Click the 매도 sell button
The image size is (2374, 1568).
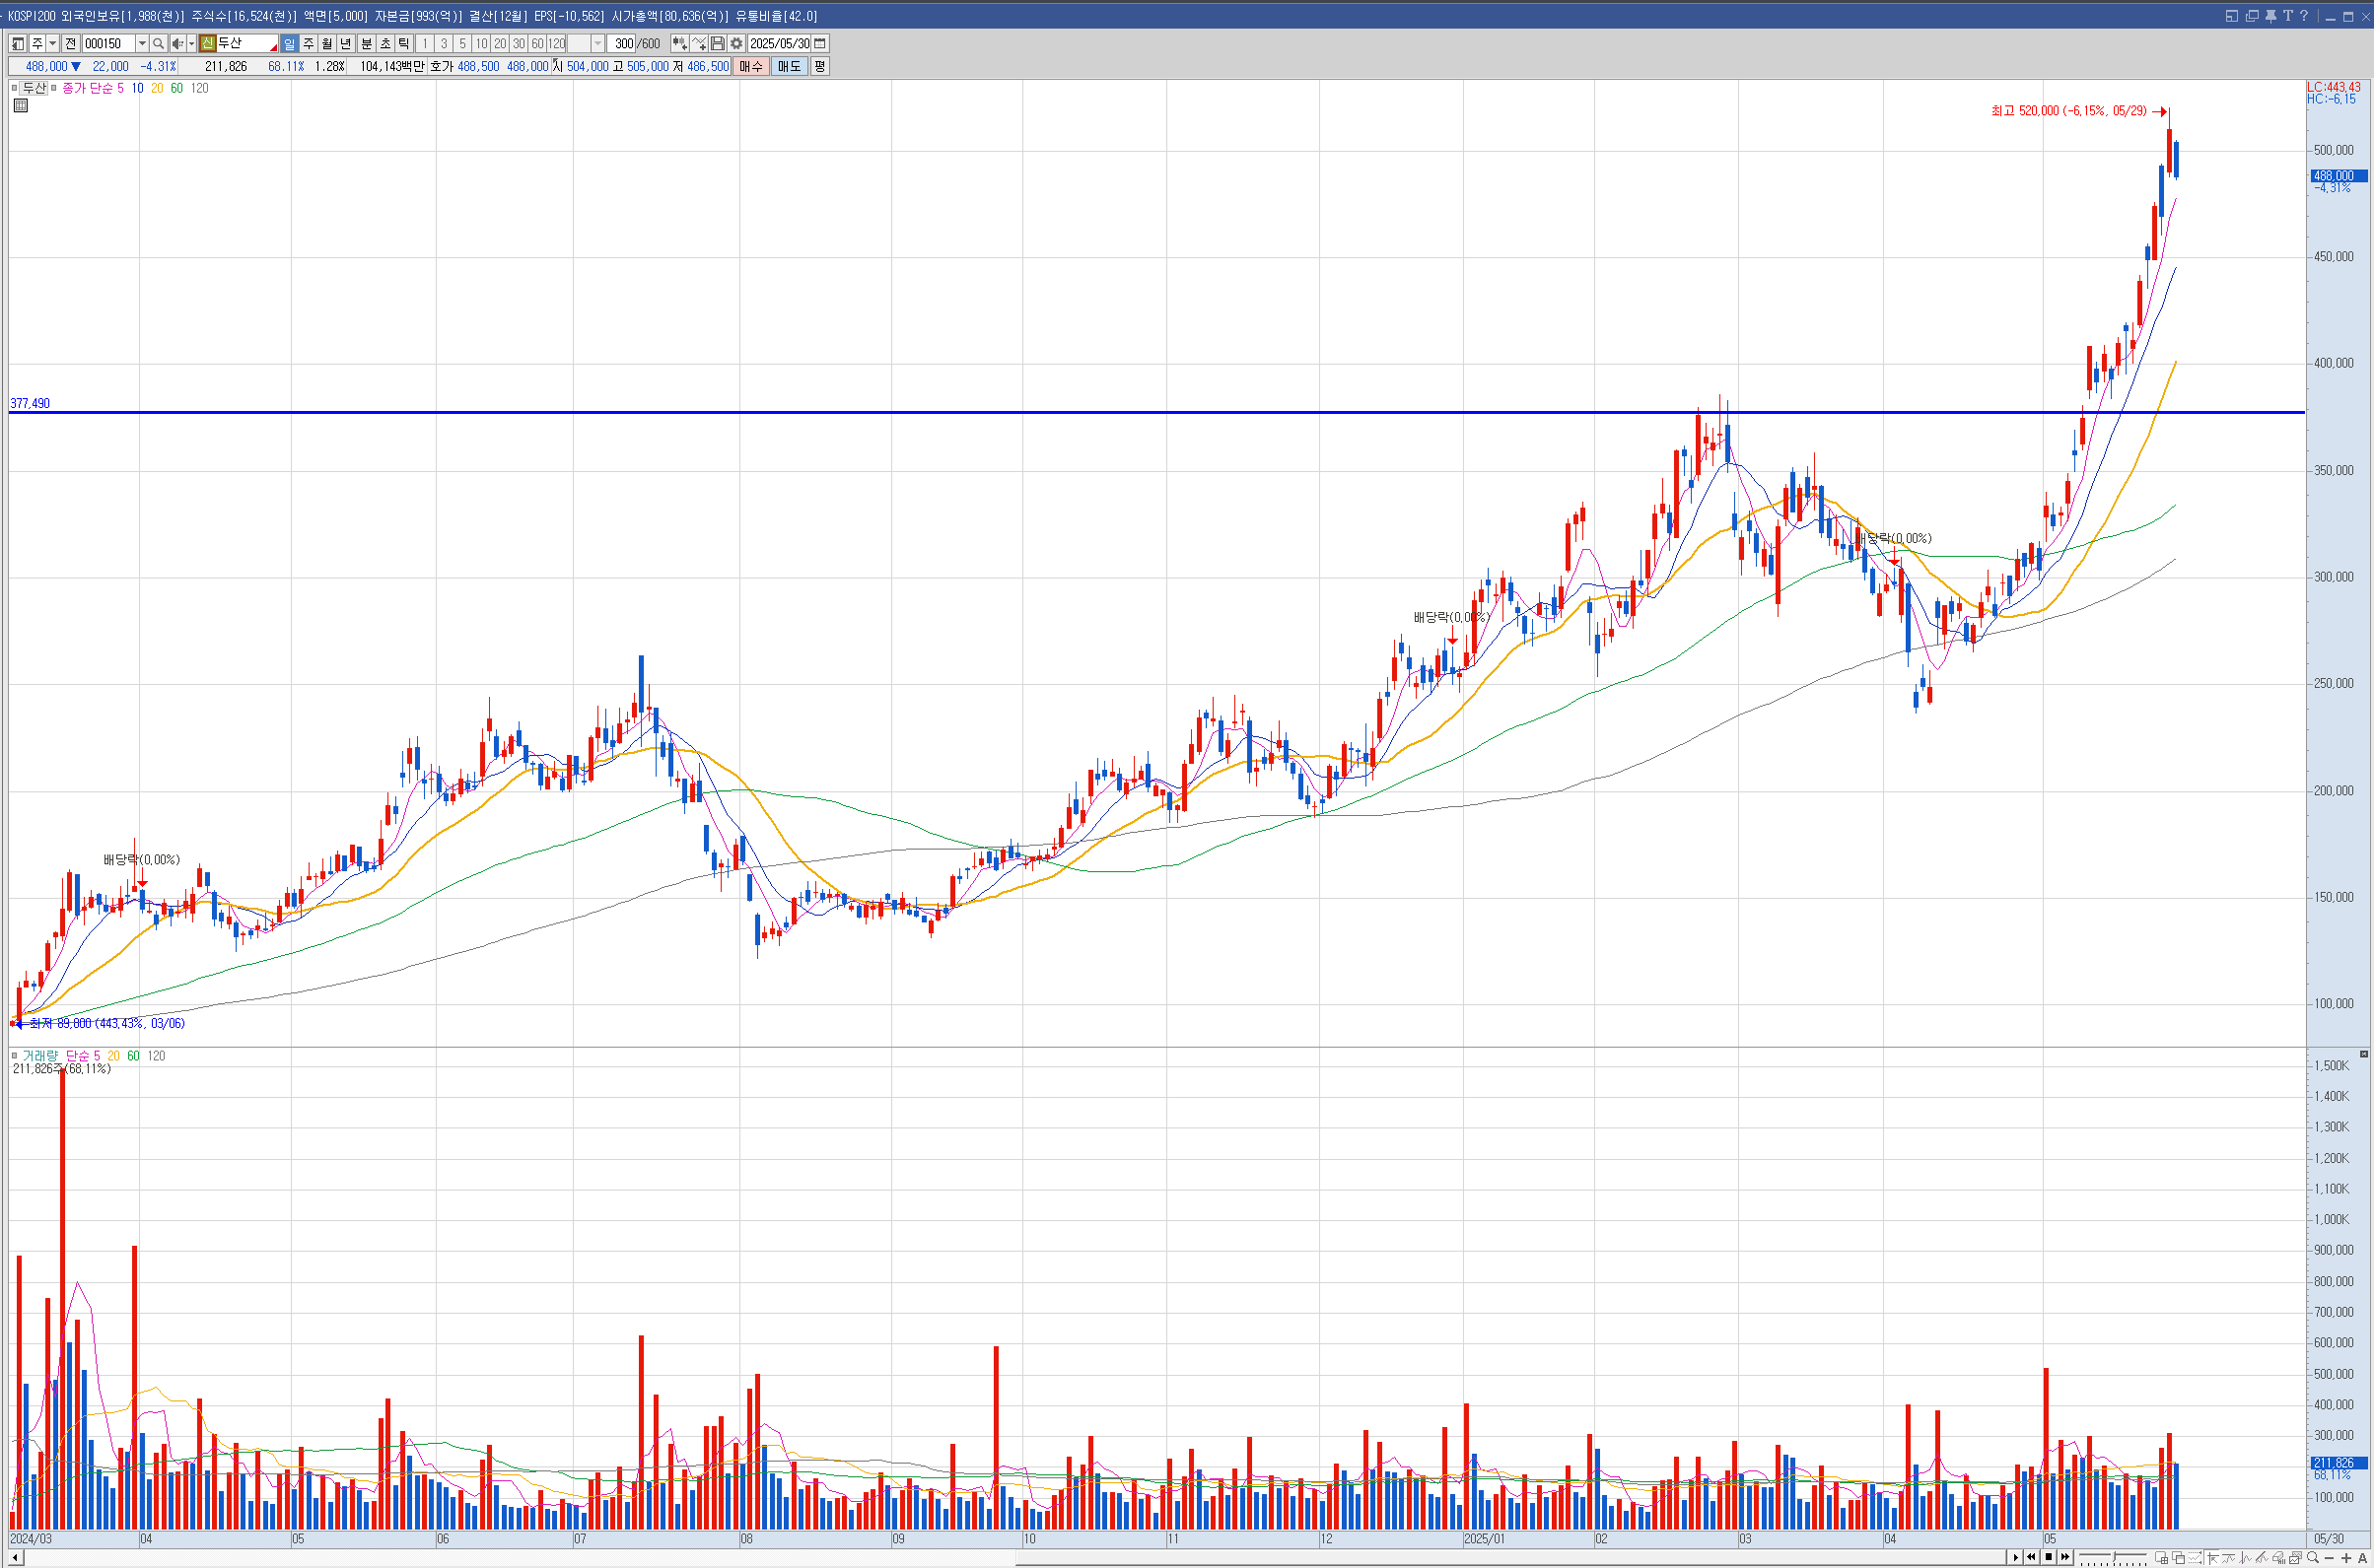point(789,67)
